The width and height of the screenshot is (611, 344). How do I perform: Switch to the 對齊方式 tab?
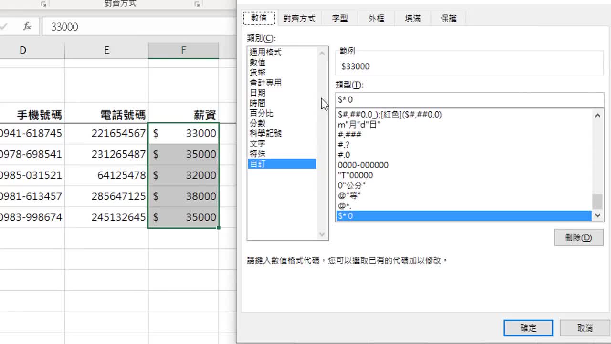pos(300,18)
